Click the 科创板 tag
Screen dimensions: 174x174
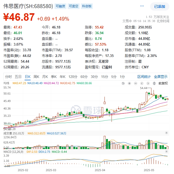point(87,6)
